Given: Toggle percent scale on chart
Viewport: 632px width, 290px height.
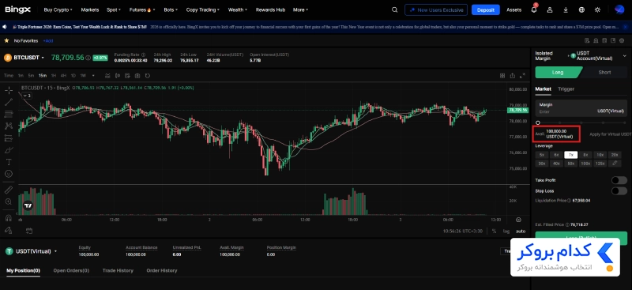Looking at the screenshot, I should click(x=494, y=231).
